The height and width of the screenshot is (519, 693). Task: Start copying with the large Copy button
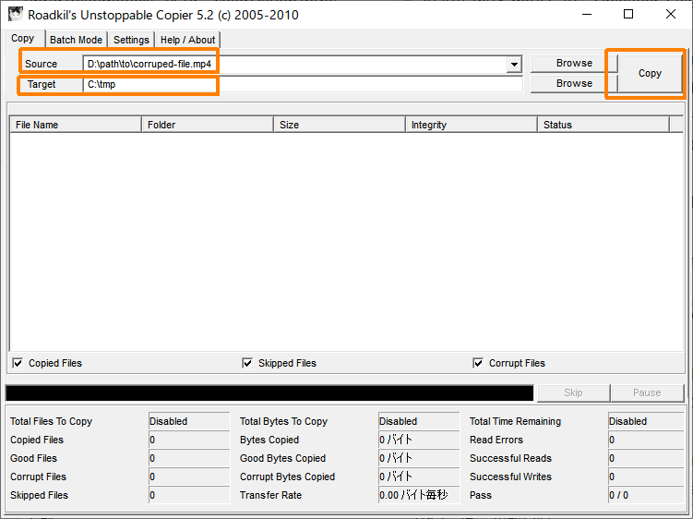[650, 74]
